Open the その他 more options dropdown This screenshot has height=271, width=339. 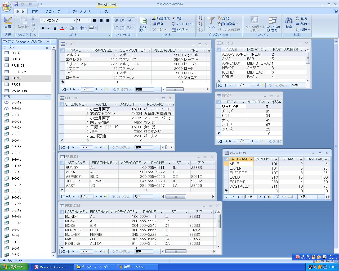click(x=180, y=30)
